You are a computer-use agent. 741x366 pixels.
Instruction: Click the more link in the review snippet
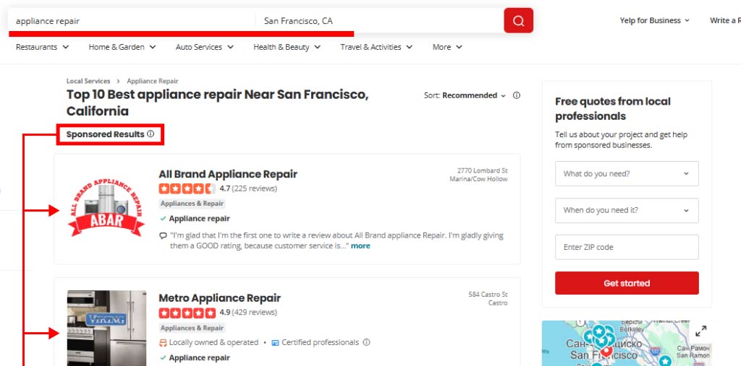[360, 245]
